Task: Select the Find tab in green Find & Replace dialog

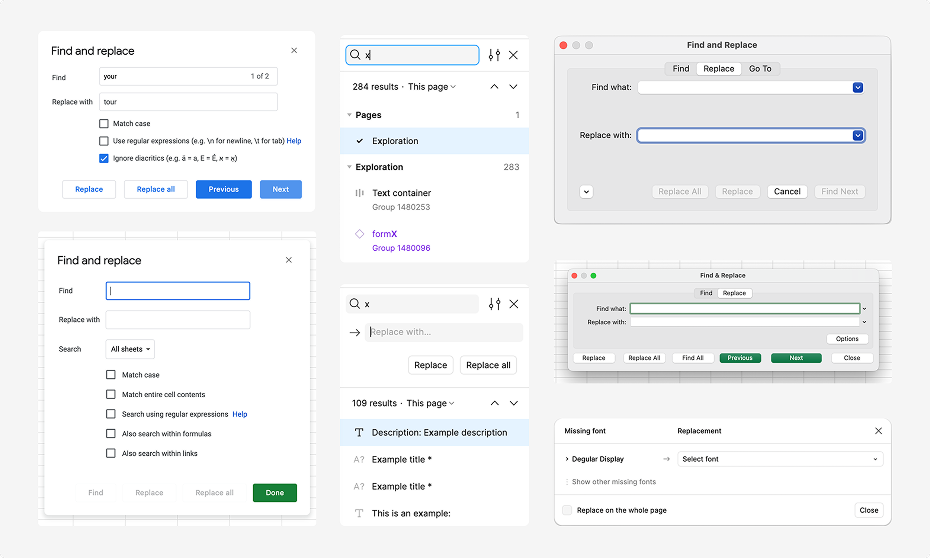Action: 706,293
